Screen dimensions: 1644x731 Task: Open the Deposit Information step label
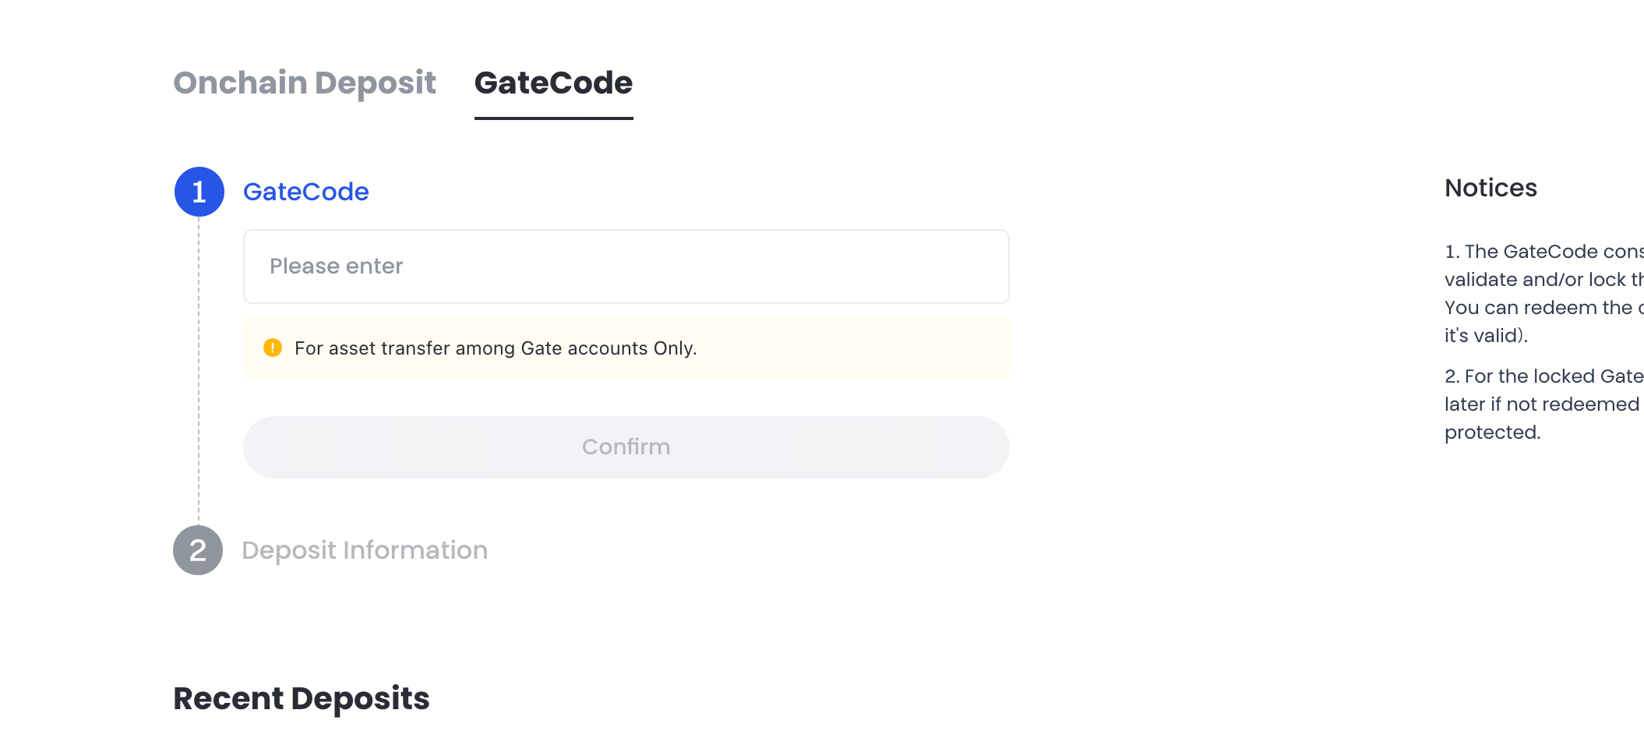(365, 550)
